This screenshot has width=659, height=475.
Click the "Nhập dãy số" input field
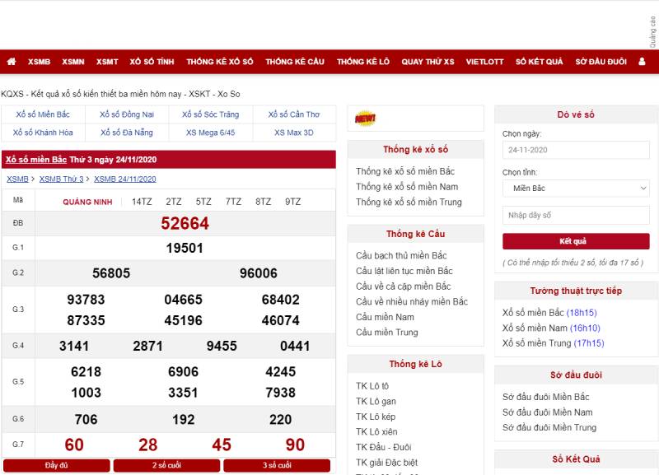[576, 215]
